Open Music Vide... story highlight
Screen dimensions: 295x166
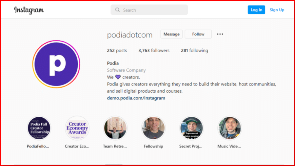click(x=229, y=128)
